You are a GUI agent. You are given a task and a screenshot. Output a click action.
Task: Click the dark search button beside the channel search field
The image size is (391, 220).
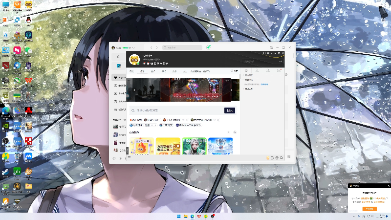[229, 110]
